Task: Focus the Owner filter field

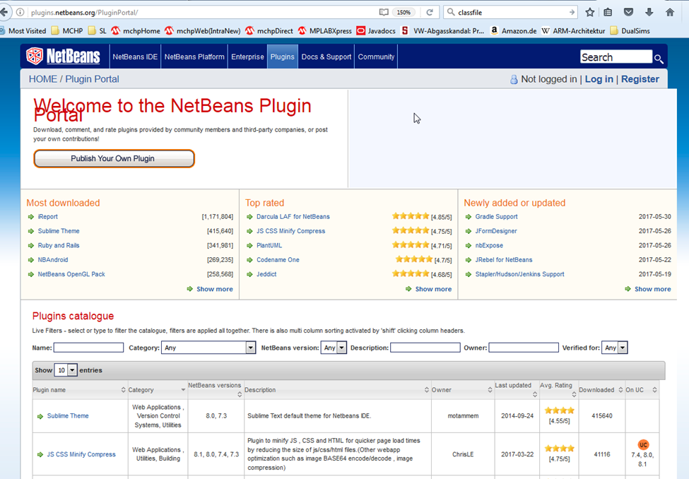Action: [524, 348]
